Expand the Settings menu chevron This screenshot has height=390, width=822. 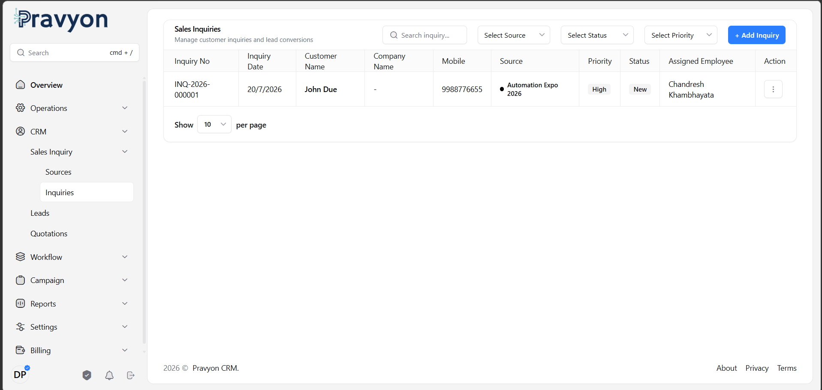tap(125, 327)
